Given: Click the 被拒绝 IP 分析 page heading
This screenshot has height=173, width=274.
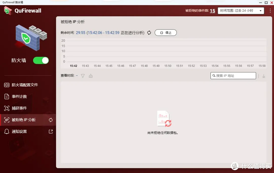Looking at the screenshot, I should pyautogui.click(x=73, y=22).
